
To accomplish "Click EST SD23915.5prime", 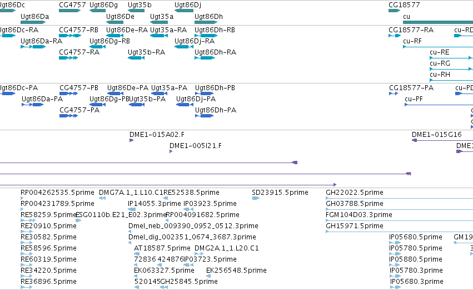I will pyautogui.click(x=280, y=193).
